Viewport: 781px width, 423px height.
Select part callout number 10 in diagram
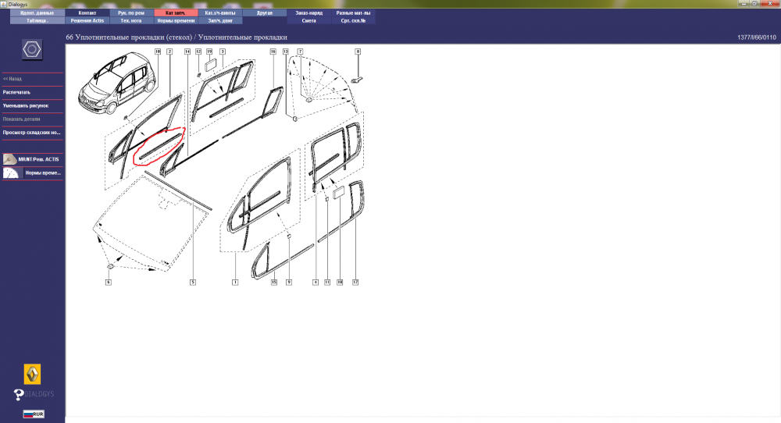coord(158,52)
